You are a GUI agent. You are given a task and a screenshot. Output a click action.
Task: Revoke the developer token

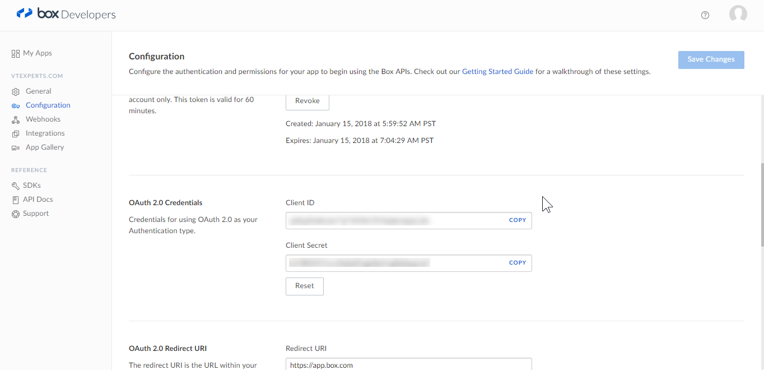(x=308, y=101)
